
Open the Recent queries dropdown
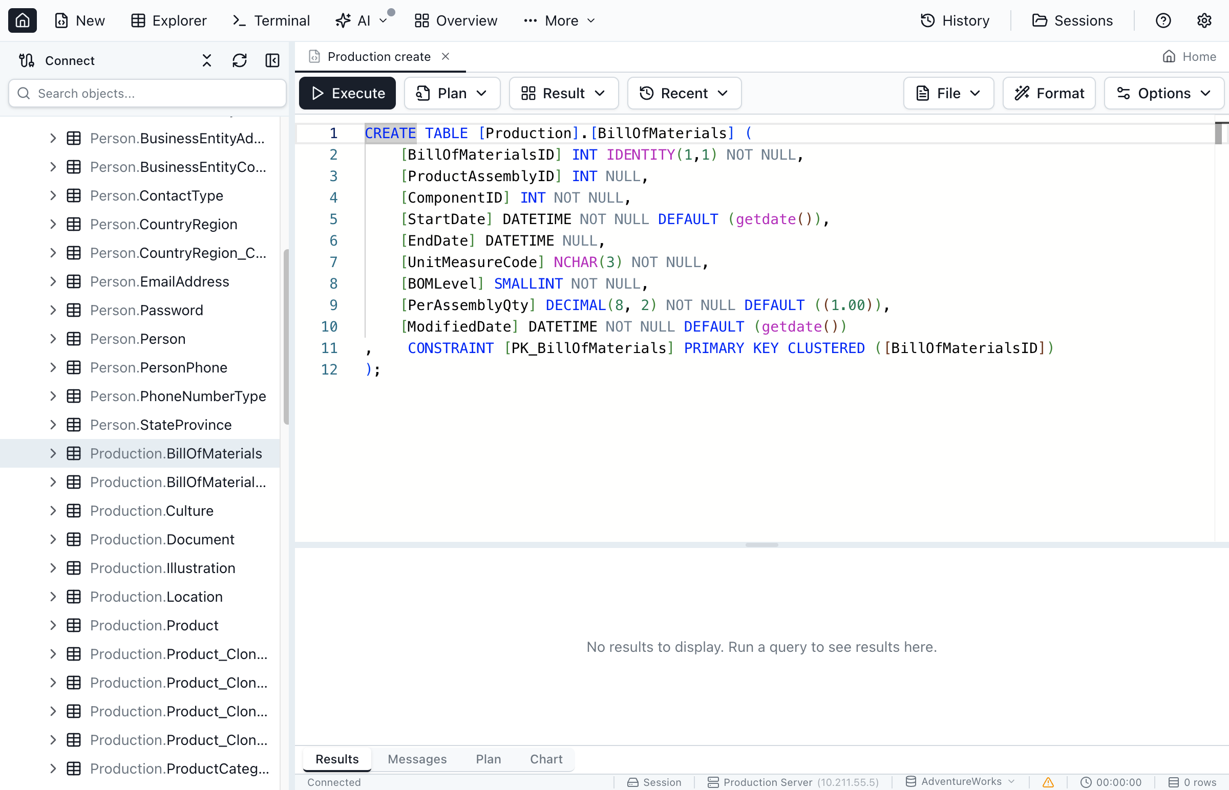pyautogui.click(x=684, y=93)
